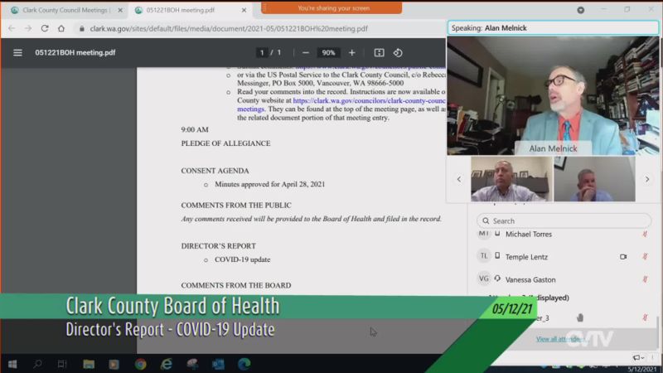Reload the browser page
Viewport: 663px width, 373px height.
click(45, 28)
